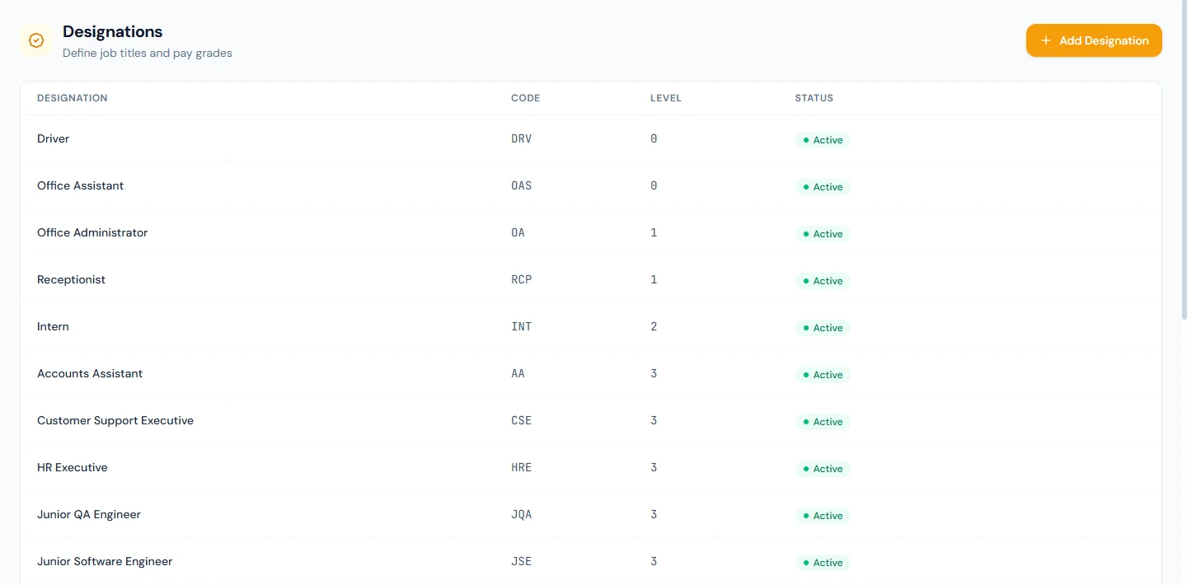Viewport: 1187px width, 585px height.
Task: Click the DESIGNATION column header
Action: click(x=73, y=98)
